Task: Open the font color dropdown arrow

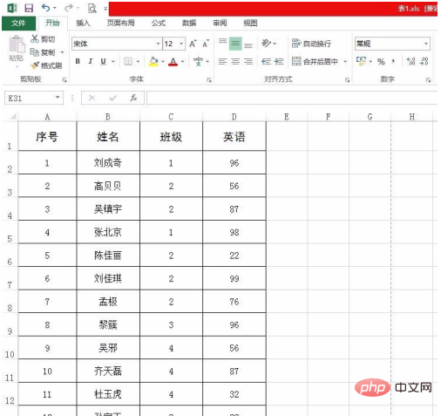Action: click(x=182, y=61)
